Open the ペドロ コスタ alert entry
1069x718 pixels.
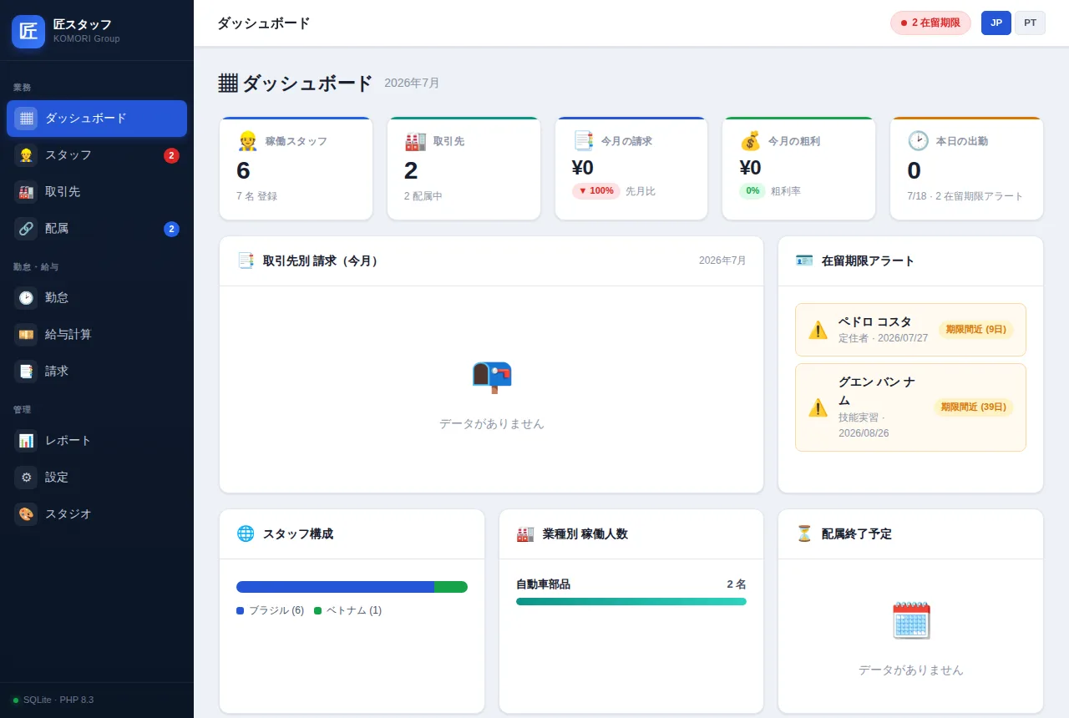tap(910, 330)
